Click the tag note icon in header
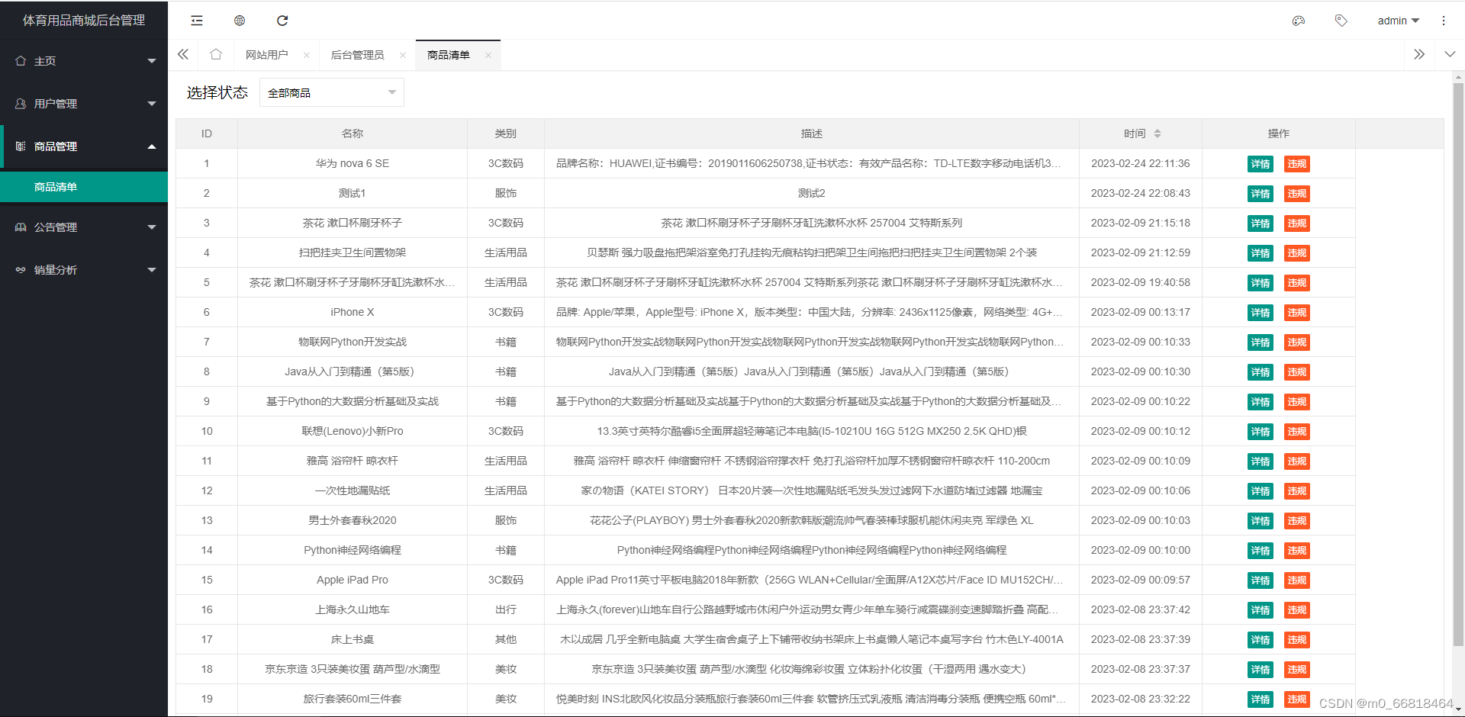The height and width of the screenshot is (717, 1465). click(x=1341, y=21)
